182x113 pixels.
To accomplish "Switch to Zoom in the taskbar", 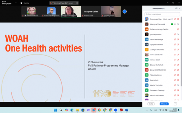I will point(116,110).
